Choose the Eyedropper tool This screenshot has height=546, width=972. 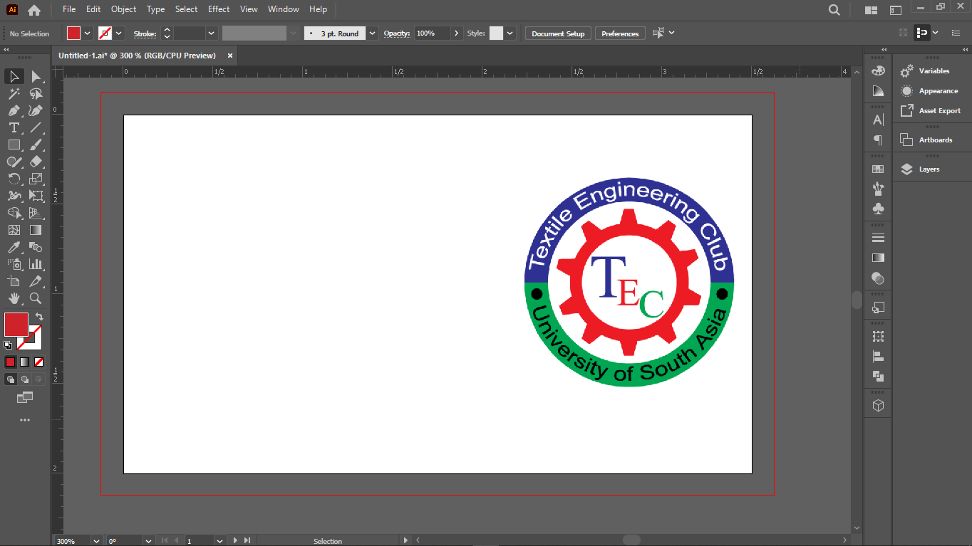pos(14,247)
